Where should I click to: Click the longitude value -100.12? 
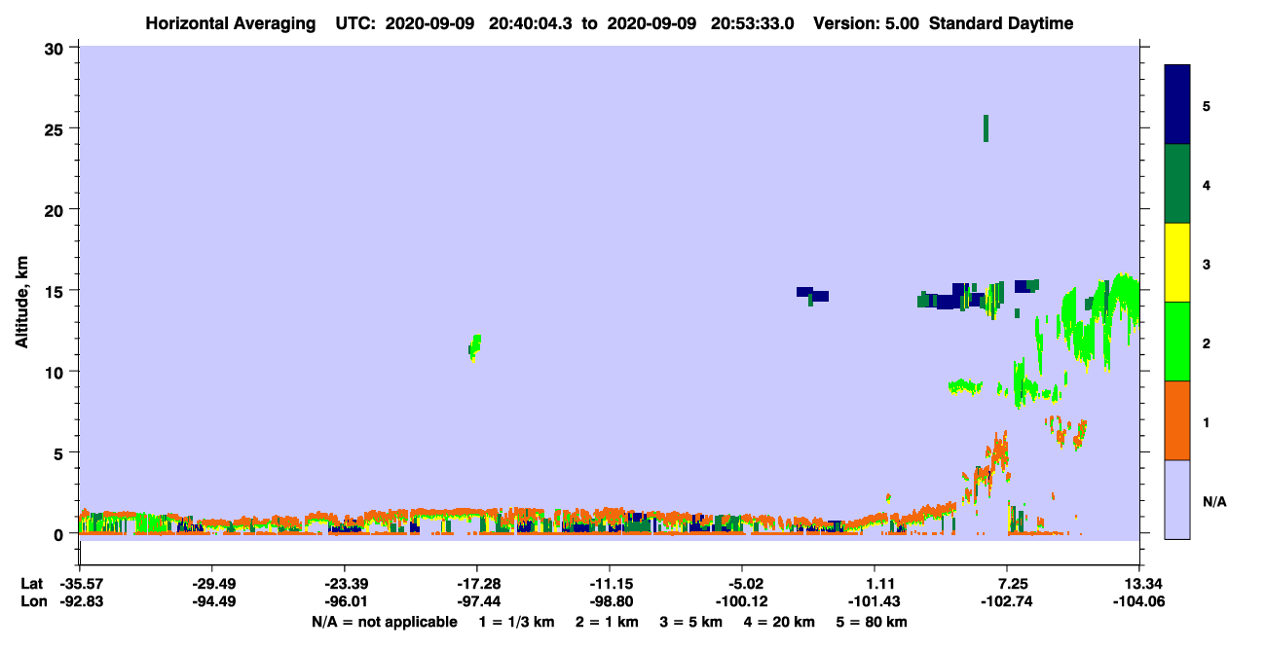coord(742,601)
